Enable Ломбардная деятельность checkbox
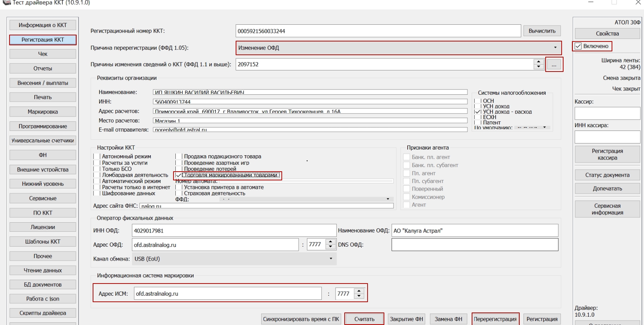644x325 pixels. (x=97, y=175)
